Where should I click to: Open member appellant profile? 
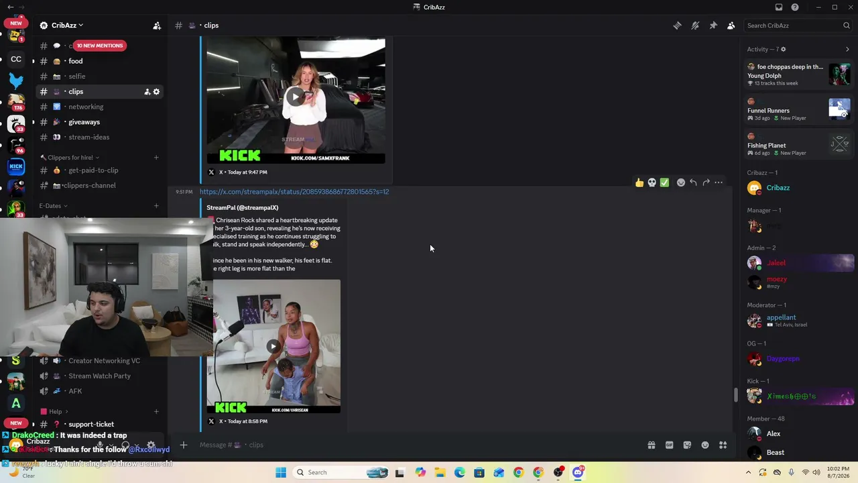pos(799,321)
